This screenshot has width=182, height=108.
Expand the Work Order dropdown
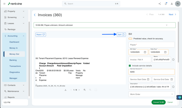[x=172, y=94]
